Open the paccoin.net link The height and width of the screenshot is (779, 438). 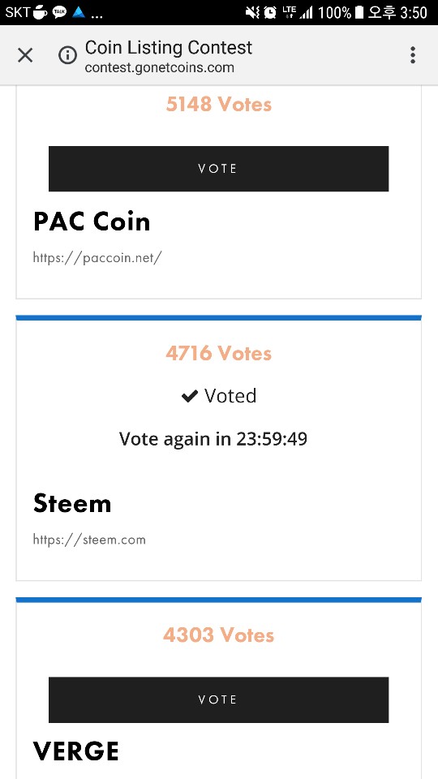tap(97, 257)
